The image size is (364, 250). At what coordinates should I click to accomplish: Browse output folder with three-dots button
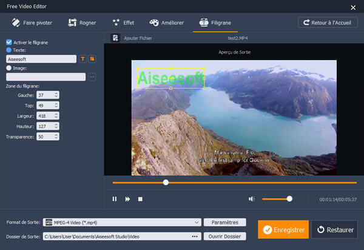pos(195,236)
